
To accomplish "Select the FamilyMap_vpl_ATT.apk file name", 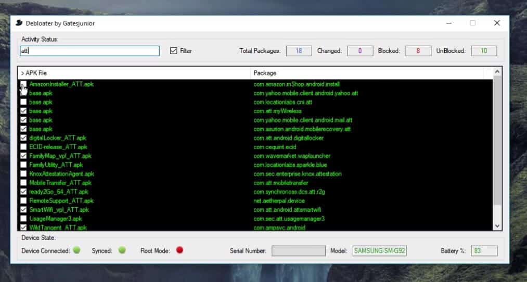I will 60,156.
